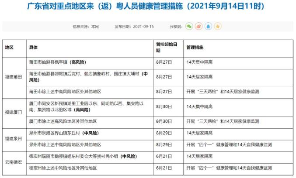
Task: Click 四个一 measure in 德宏州其他地区 row
Action: (229, 168)
